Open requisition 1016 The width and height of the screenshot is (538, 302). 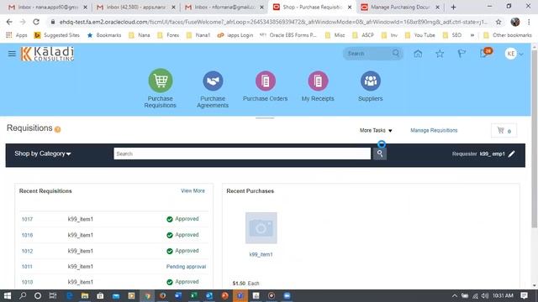pos(27,235)
